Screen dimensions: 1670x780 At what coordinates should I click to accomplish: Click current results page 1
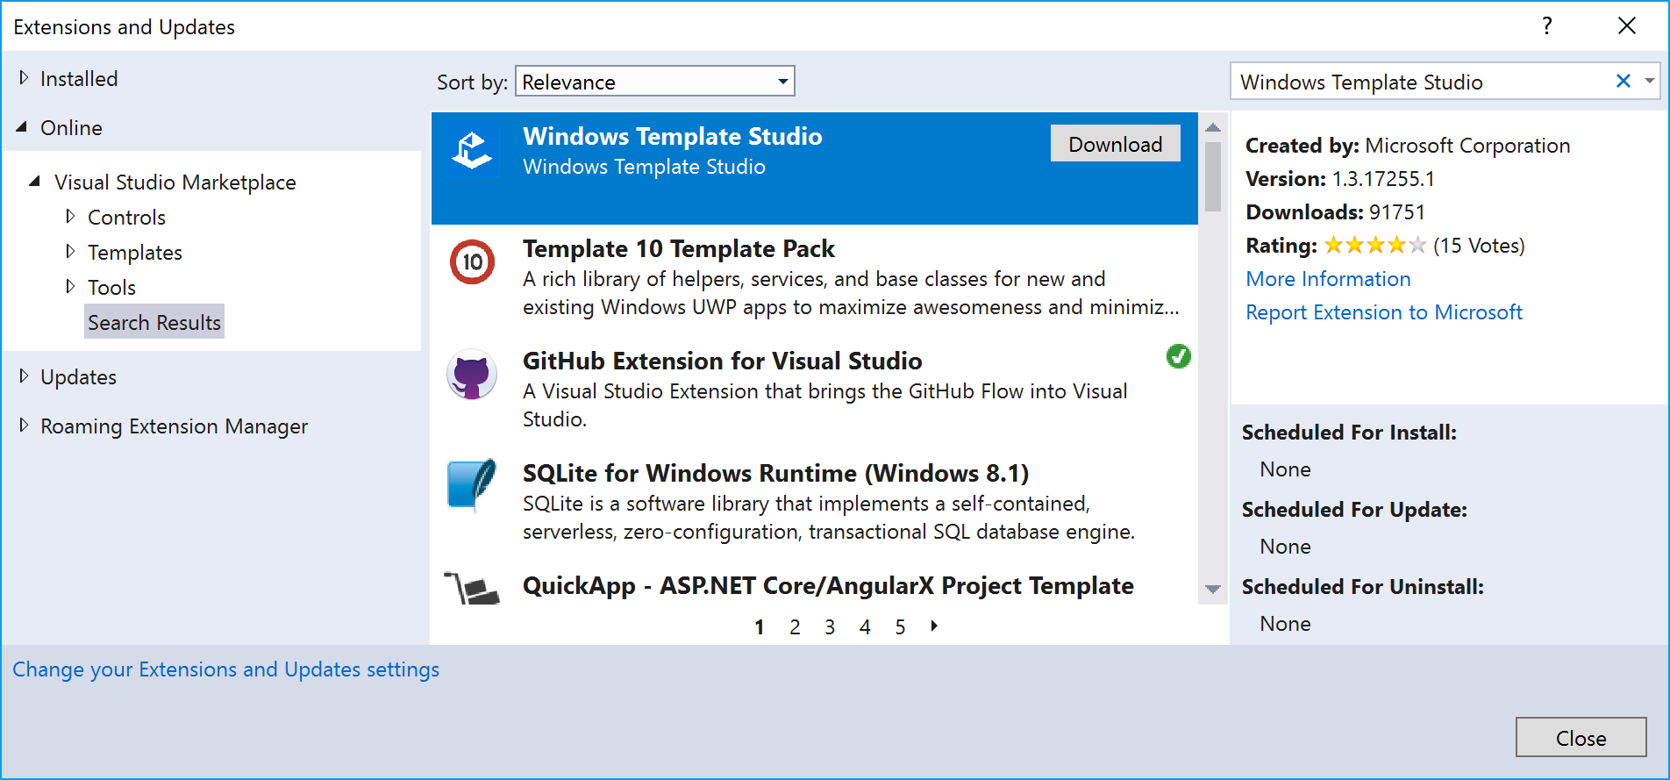pos(760,627)
